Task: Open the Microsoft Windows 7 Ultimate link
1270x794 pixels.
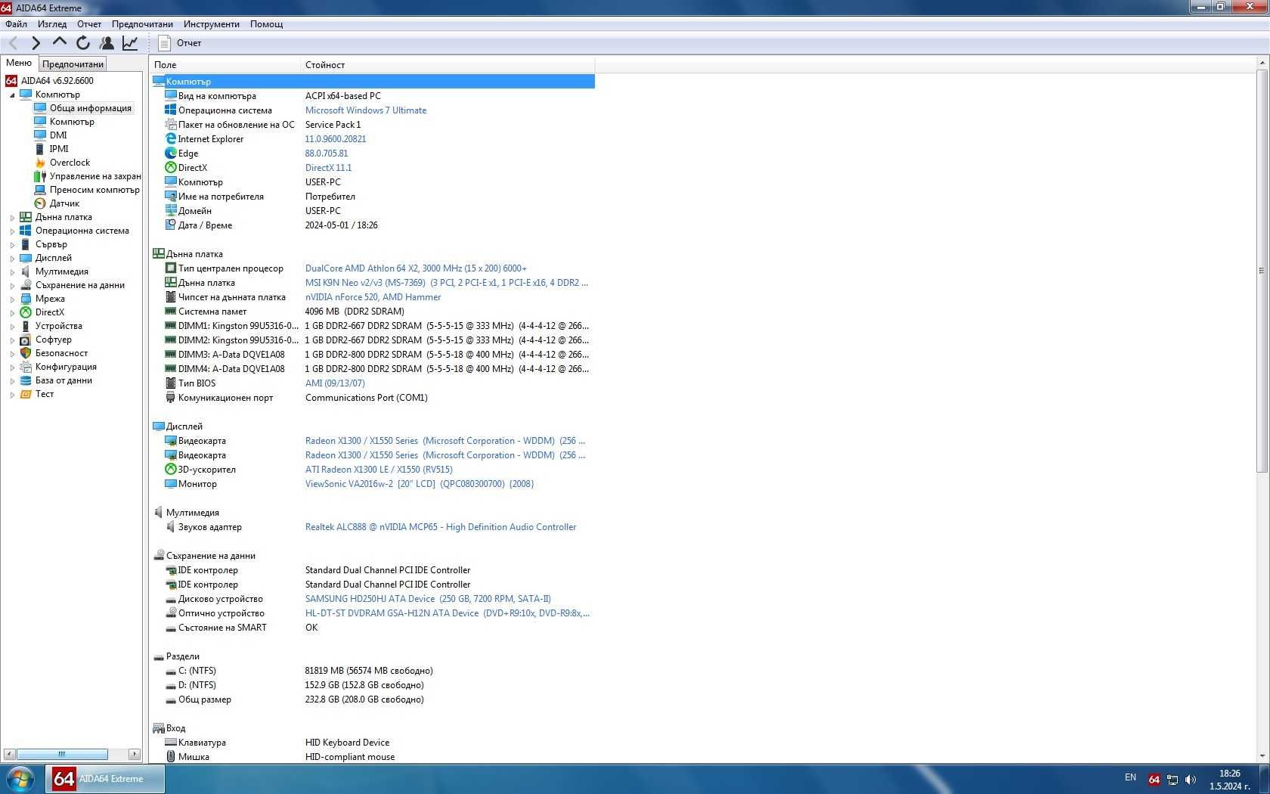Action: [366, 110]
